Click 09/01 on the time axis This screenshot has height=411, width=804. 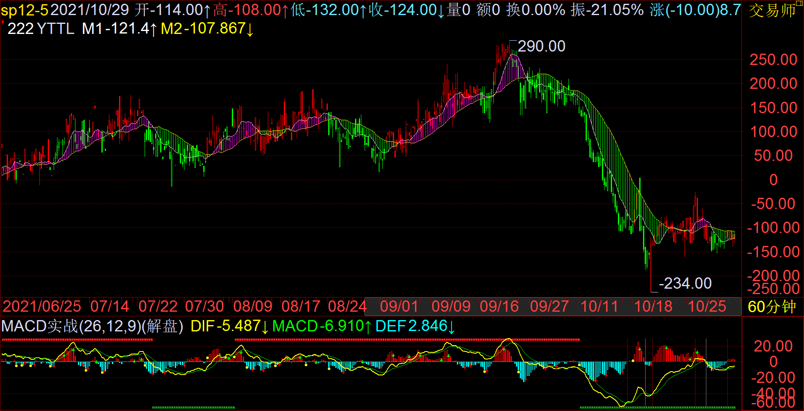point(399,306)
